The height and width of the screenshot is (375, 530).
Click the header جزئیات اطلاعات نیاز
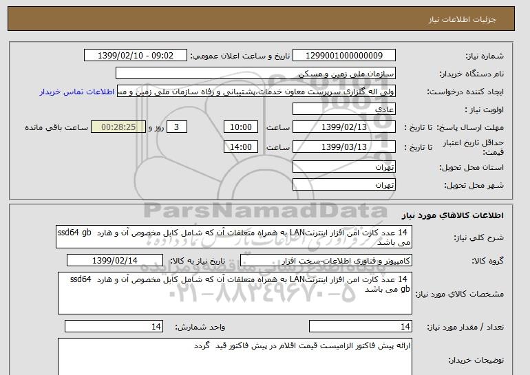click(x=462, y=19)
